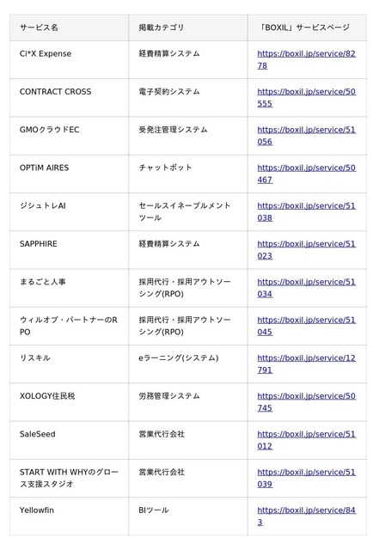Follow the GMOクラウドEC service URL
Viewport: 385px width, 550px height.
coord(306,136)
